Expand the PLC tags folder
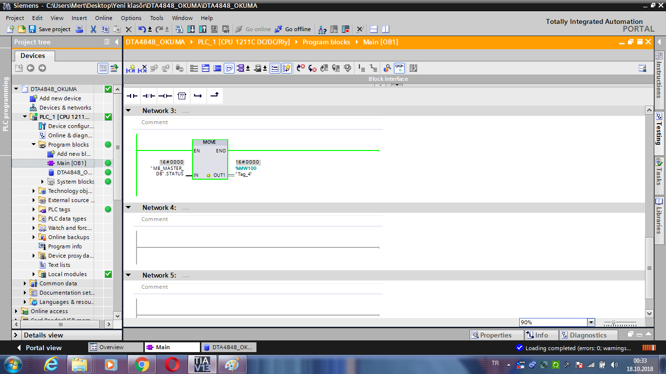Image resolution: width=666 pixels, height=374 pixels. [x=34, y=209]
